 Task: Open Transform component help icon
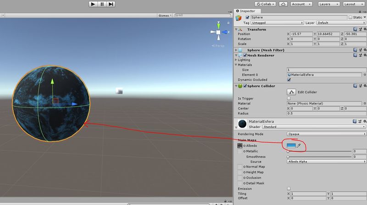355,29
